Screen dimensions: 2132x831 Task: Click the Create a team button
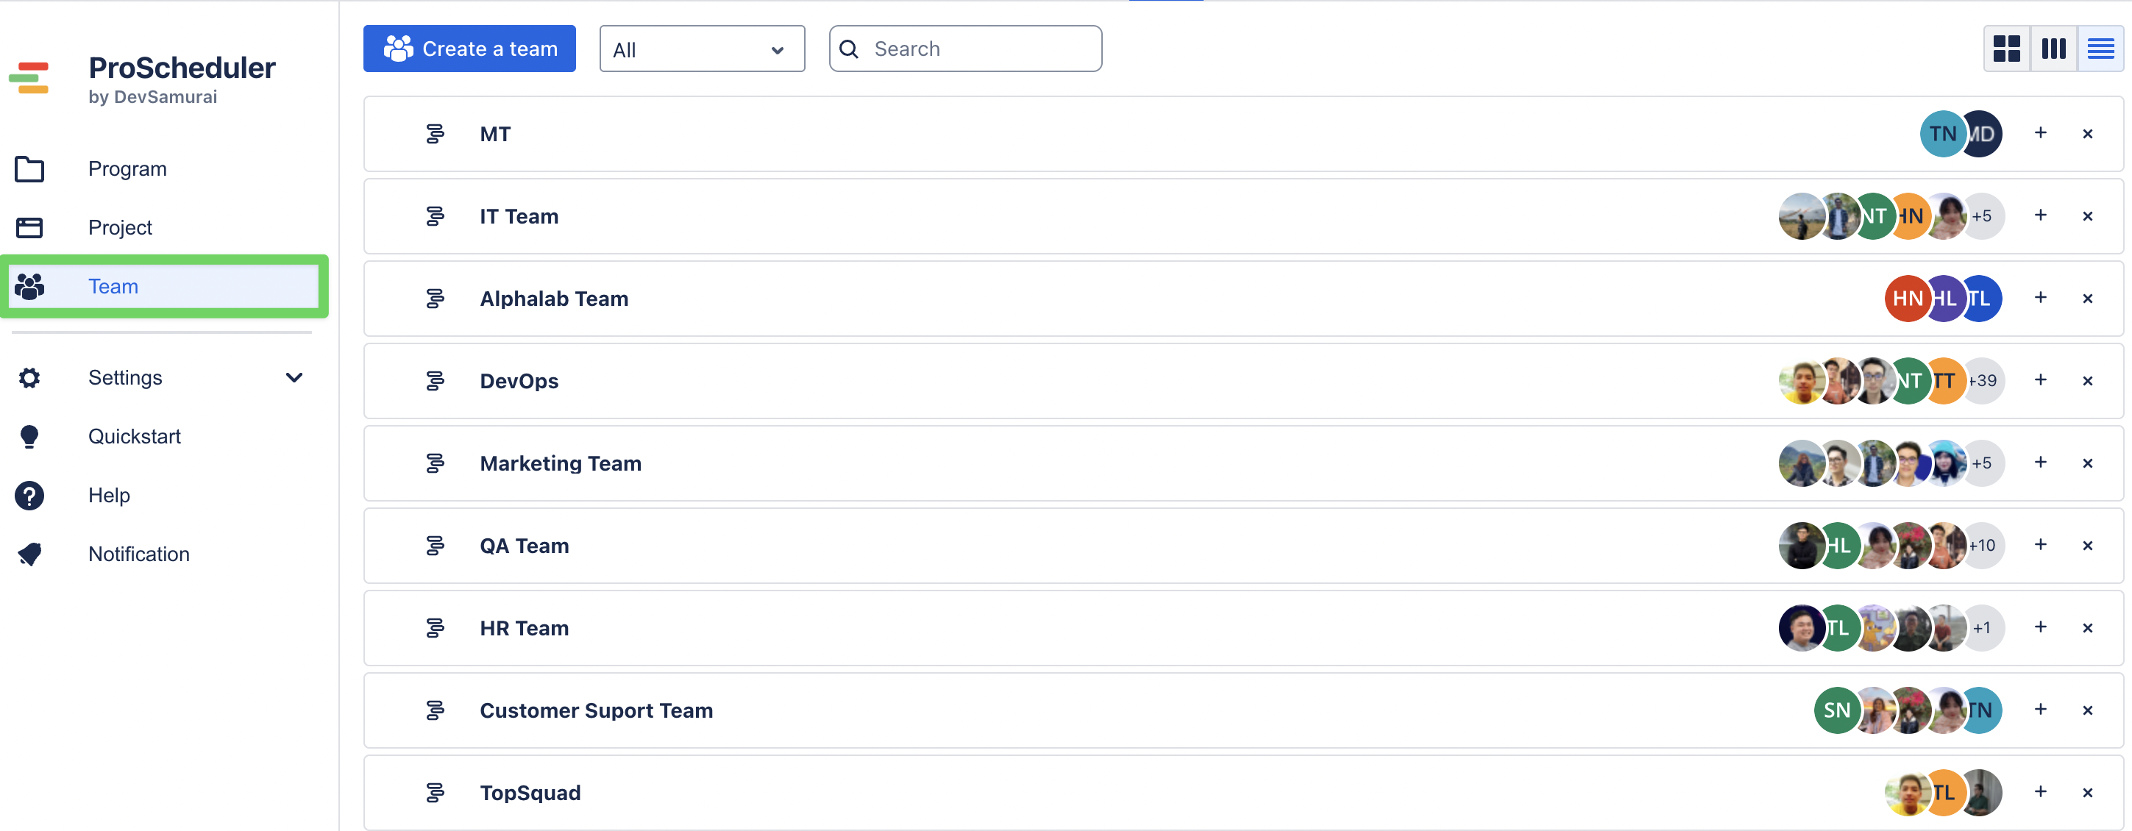pos(469,49)
